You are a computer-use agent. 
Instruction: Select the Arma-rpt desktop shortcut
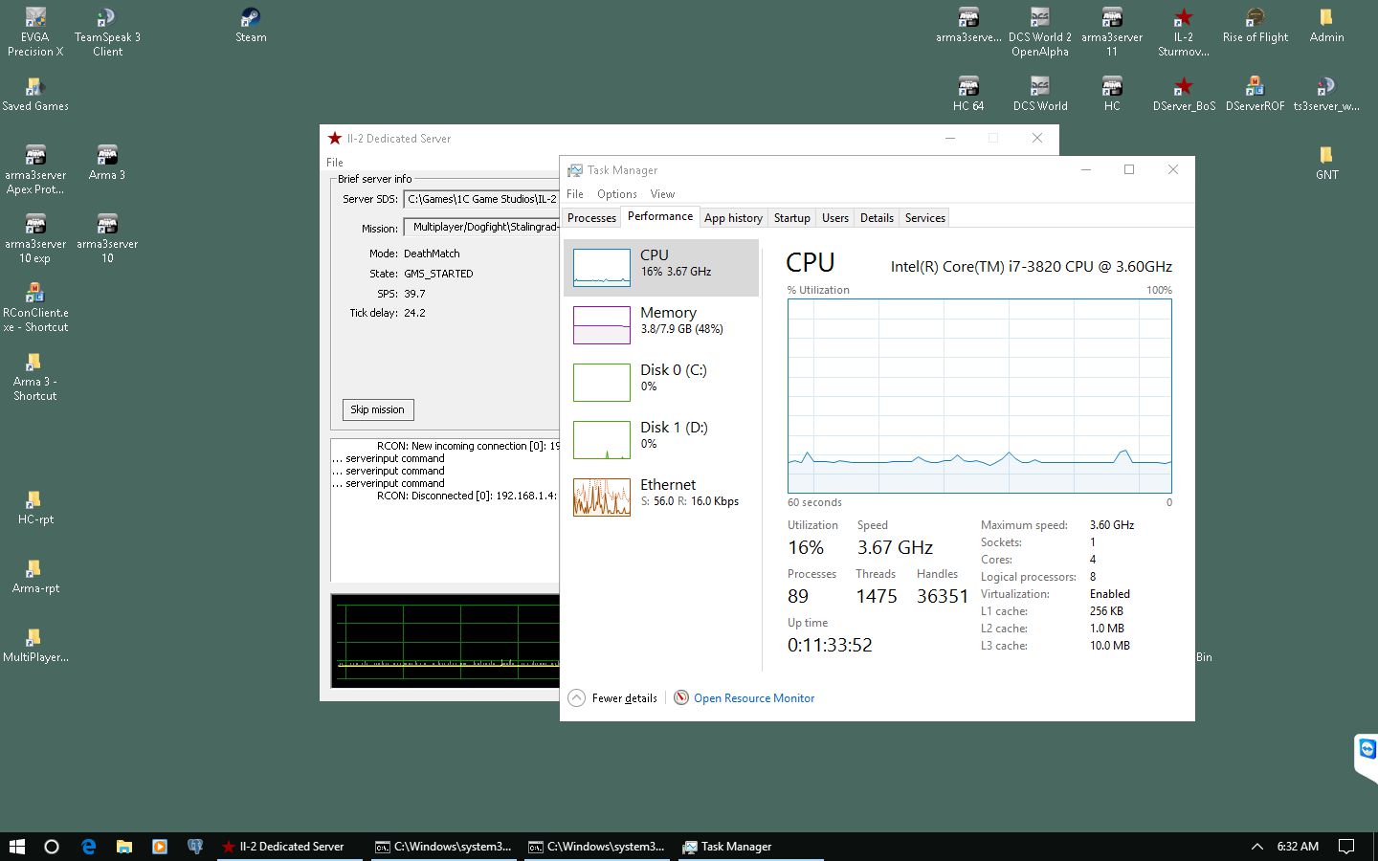[x=35, y=576]
